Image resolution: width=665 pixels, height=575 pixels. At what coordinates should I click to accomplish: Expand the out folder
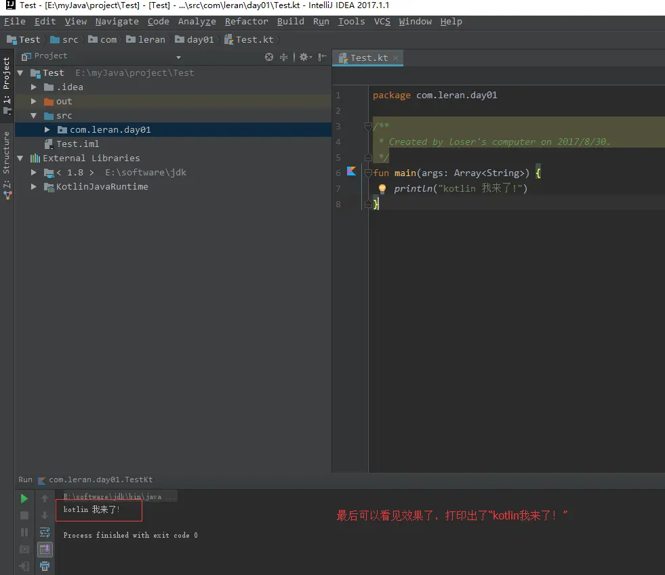point(33,102)
